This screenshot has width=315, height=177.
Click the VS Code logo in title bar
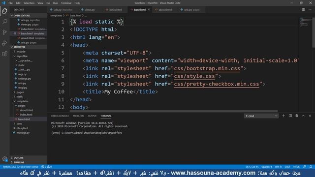click(x=3, y=3)
